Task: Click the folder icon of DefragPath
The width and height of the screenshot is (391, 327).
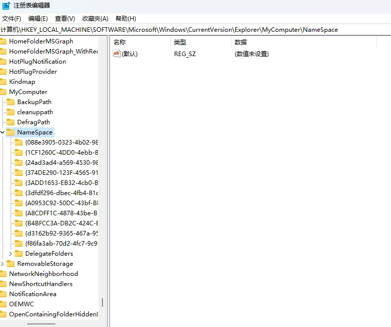Action: [x=11, y=122]
